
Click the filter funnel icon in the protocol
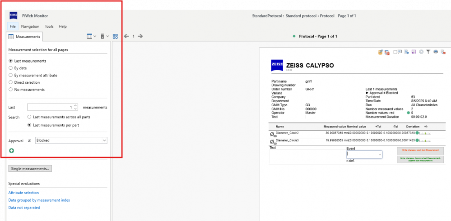(428, 52)
